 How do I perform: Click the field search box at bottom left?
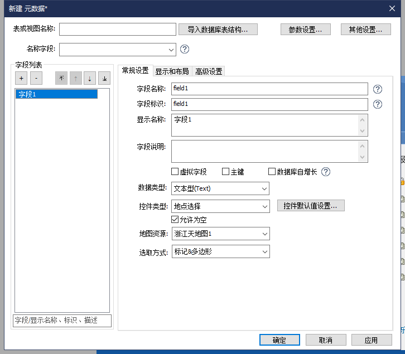(x=62, y=321)
